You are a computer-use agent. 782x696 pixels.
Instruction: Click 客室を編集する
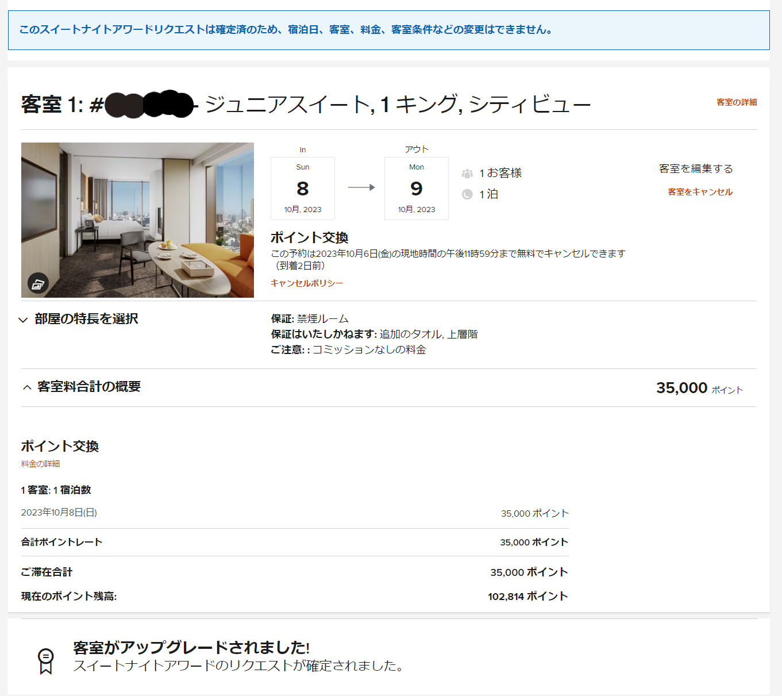pos(695,168)
